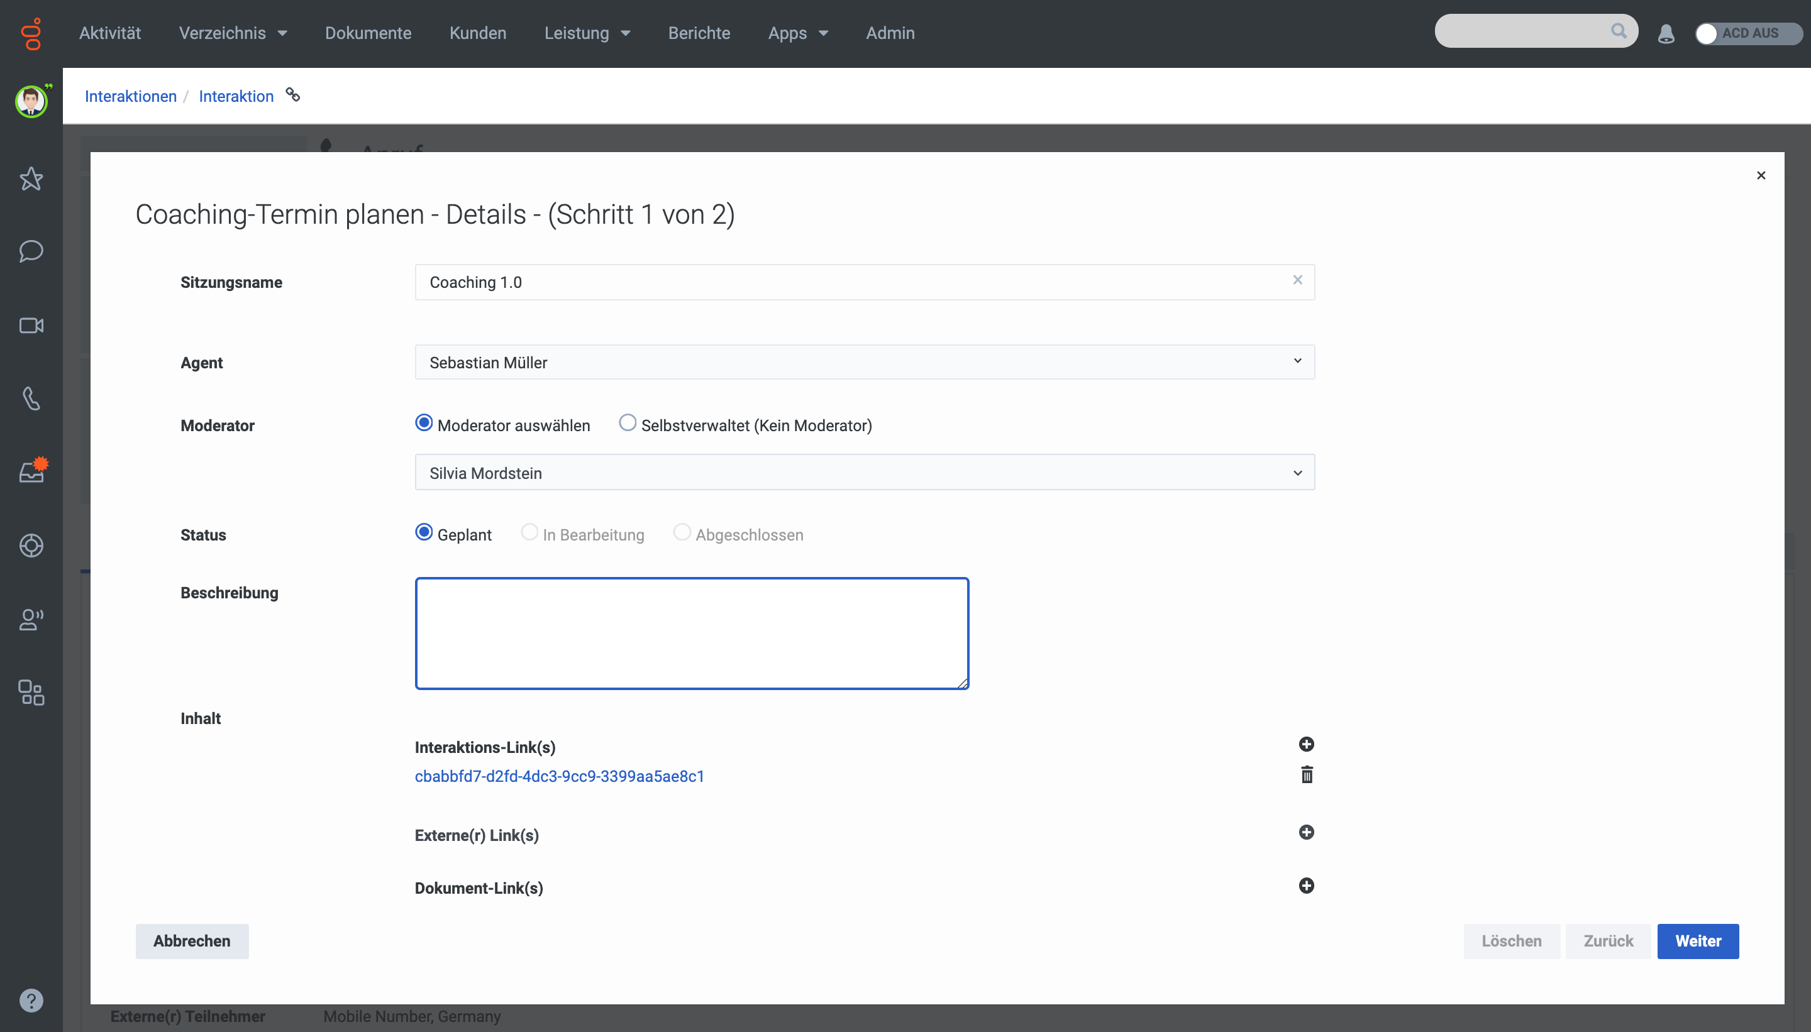Click into the Beschreibung text area

(691, 633)
